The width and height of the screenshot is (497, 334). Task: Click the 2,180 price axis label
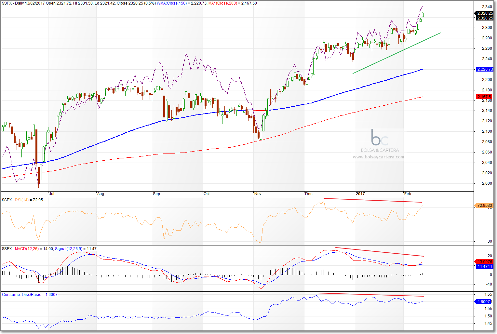click(x=487, y=90)
